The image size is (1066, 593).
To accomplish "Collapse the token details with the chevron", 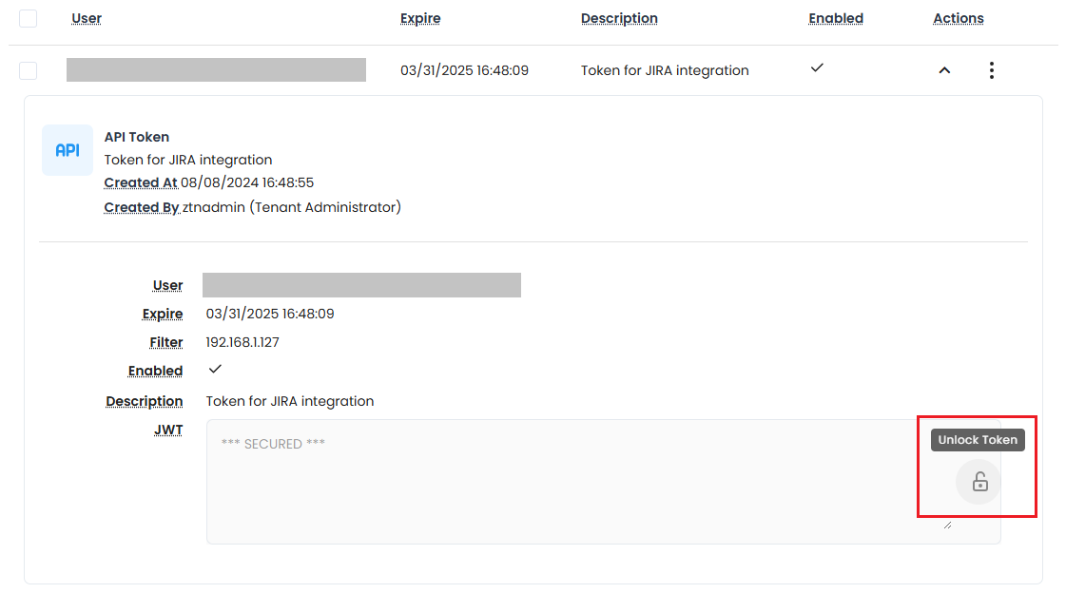I will 944,70.
